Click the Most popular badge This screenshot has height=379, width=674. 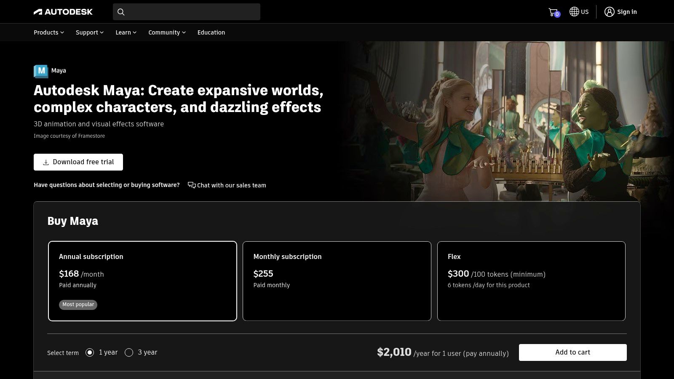click(x=78, y=304)
